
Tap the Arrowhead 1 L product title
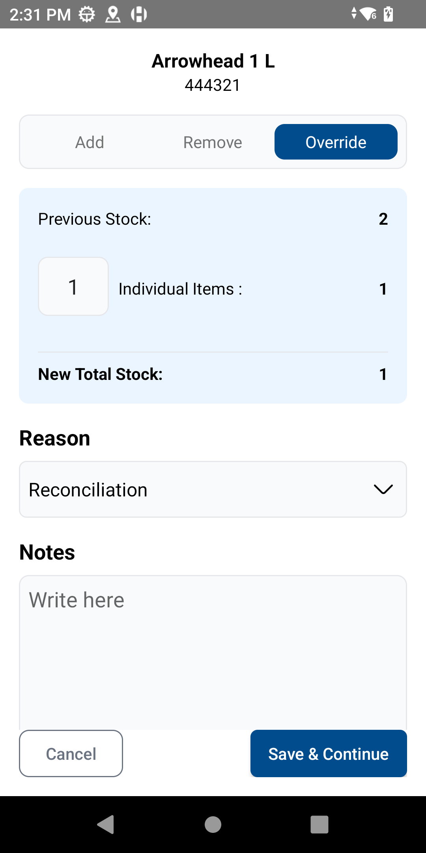[x=213, y=61]
